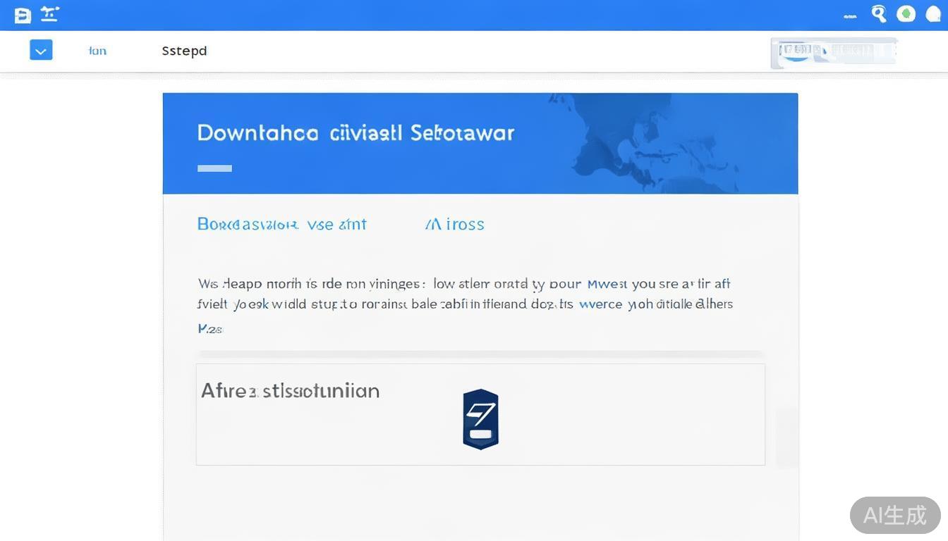Viewport: 948px width, 541px height.
Task: Click the dark blue shield badge icon
Action: coord(480,418)
